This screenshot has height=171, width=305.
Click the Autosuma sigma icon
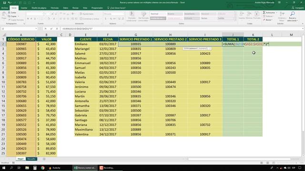[x=264, y=13]
